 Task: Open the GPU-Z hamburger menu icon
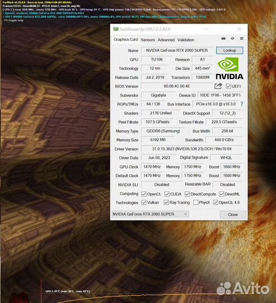pyautogui.click(x=242, y=39)
